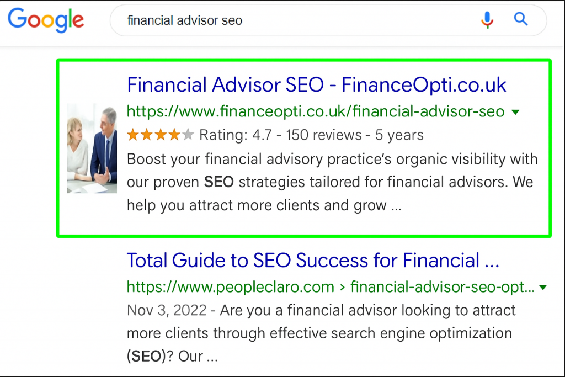Screen dimensions: 565x377
Task: Click the 'Rating: 4.7 - 150 reviews' text
Action: point(280,135)
